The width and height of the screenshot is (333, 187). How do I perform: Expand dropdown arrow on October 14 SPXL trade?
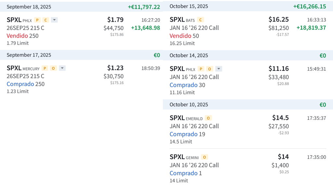[x=219, y=69]
